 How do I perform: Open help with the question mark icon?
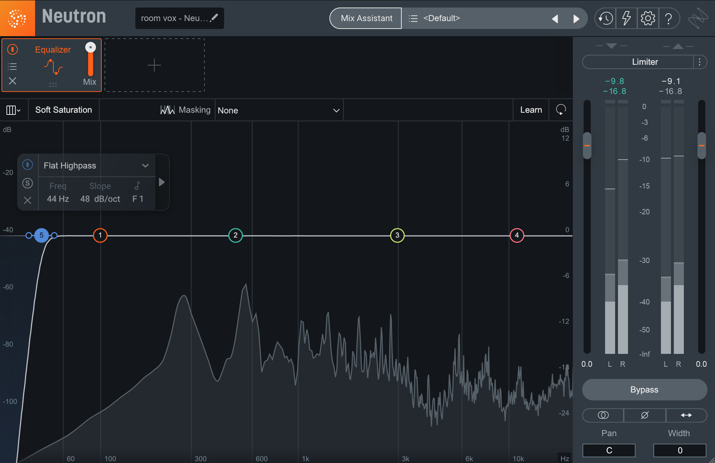coord(668,18)
